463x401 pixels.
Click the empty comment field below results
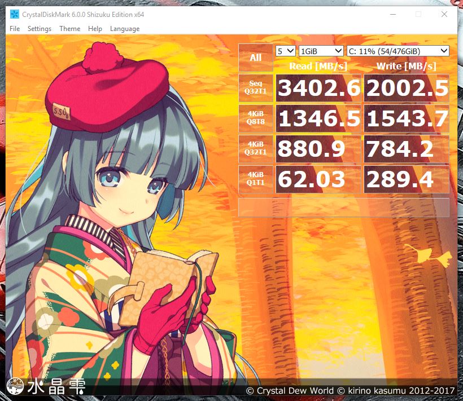344,208
